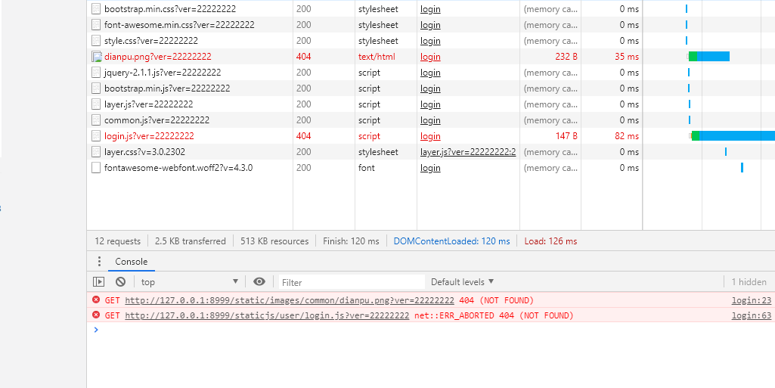Select layer.js?ver=22222222 request
The image size is (775, 388).
[x=149, y=104]
